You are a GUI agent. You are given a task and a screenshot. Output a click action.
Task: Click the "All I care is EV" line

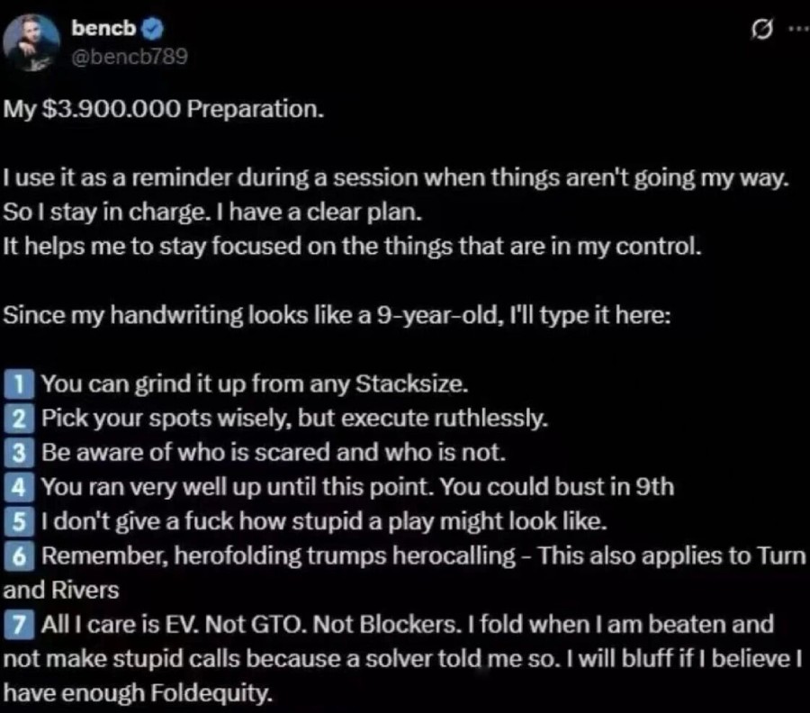click(405, 624)
